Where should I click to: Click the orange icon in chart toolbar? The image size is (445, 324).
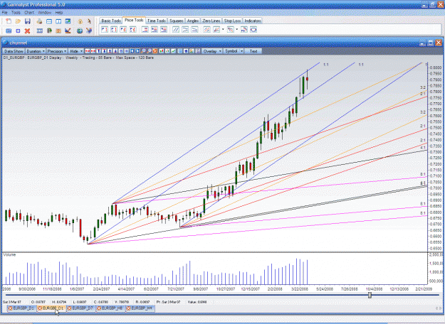(155, 51)
